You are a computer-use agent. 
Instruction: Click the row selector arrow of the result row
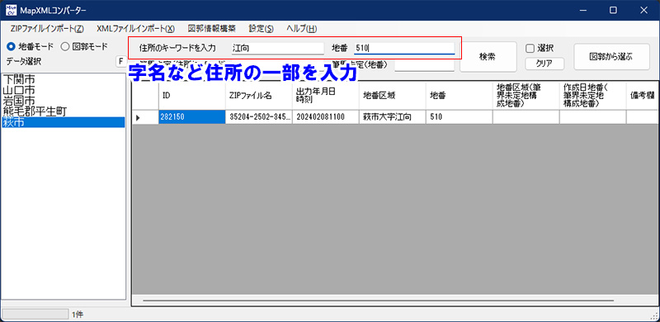click(x=146, y=117)
